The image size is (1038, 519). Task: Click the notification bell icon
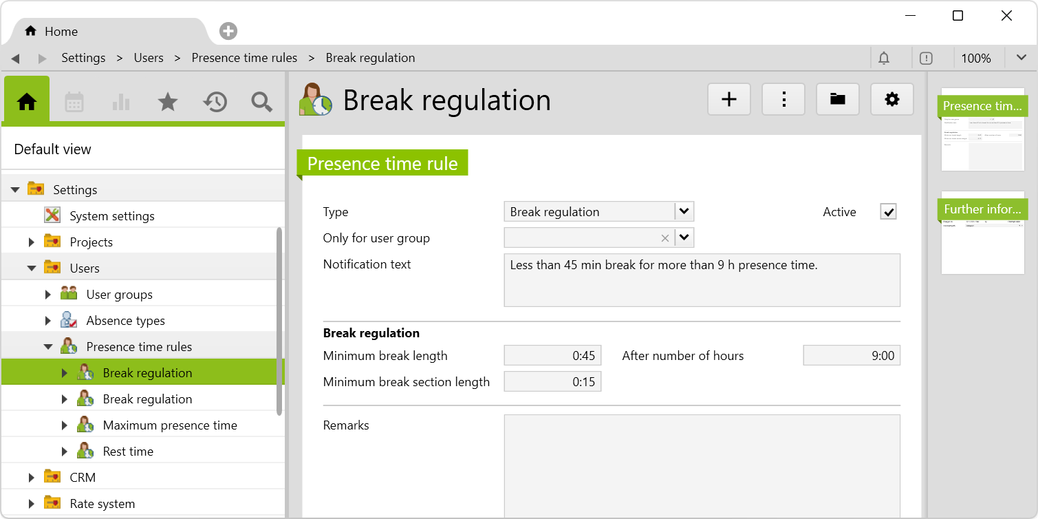[x=884, y=59]
